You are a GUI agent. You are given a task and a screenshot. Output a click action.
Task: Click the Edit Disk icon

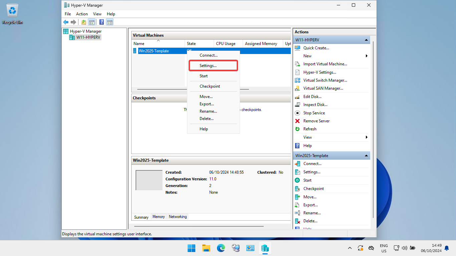point(297,97)
